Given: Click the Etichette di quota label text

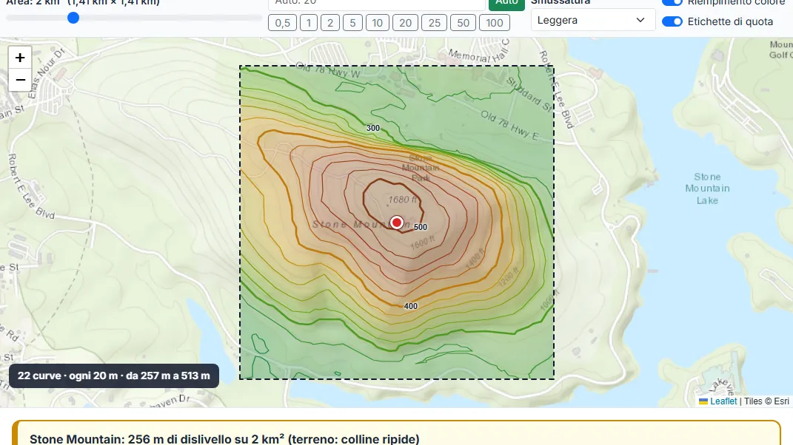Looking at the screenshot, I should (x=730, y=21).
